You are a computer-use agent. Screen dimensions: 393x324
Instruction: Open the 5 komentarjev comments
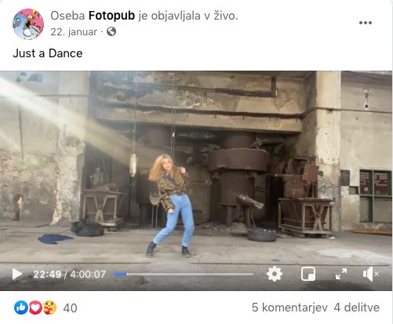coord(289,308)
